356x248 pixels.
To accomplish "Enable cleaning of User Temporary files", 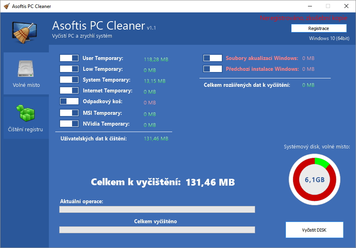I will [x=69, y=58].
